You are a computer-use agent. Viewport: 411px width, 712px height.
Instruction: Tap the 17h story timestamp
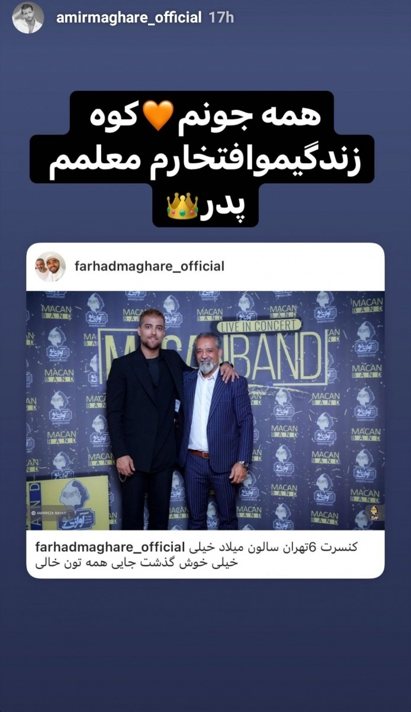point(221,18)
